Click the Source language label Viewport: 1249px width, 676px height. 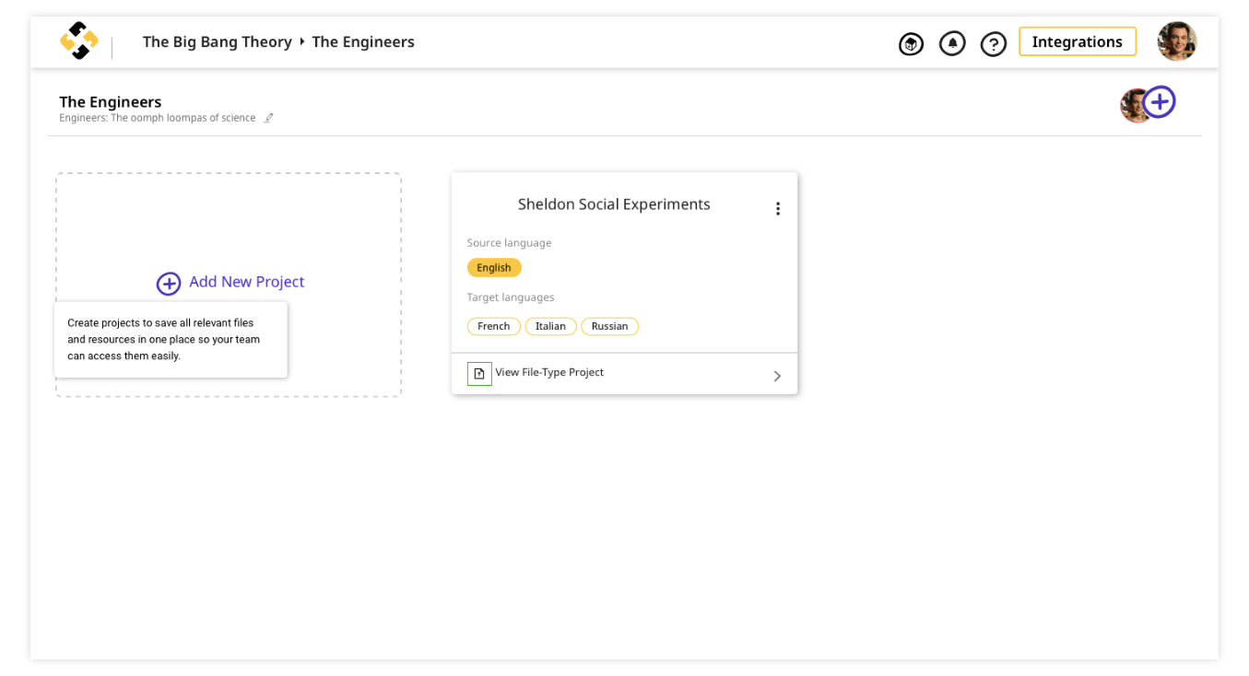tap(509, 243)
